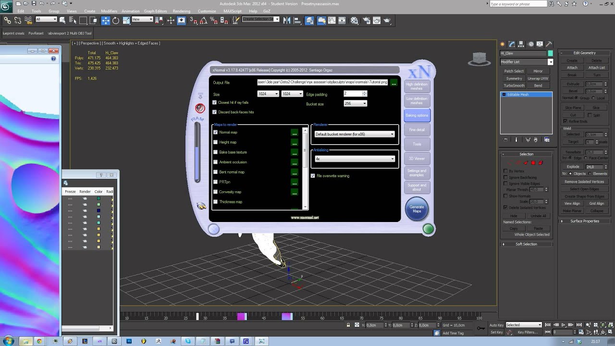Viewport: 615px width, 346px height.
Task: Open the Graph Editors menu
Action: click(155, 11)
